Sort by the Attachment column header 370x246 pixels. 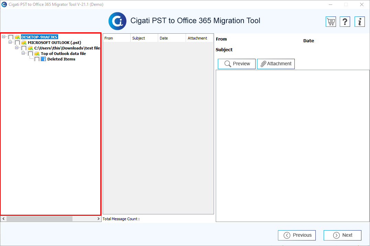tap(200, 38)
